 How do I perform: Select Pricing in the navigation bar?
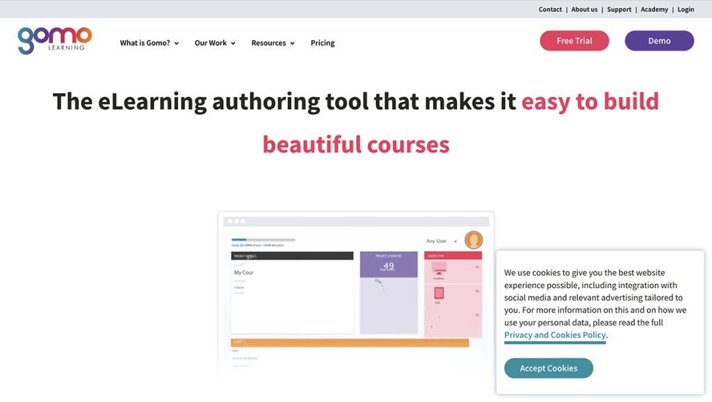pyautogui.click(x=323, y=42)
